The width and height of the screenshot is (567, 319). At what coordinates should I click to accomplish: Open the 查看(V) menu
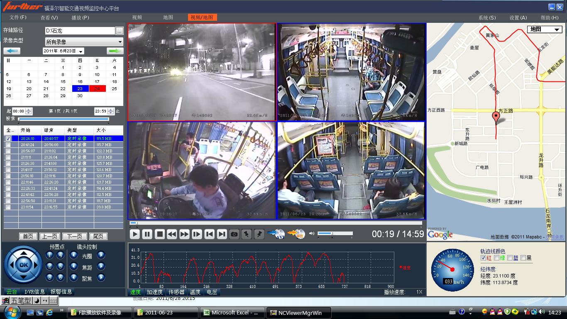49,17
